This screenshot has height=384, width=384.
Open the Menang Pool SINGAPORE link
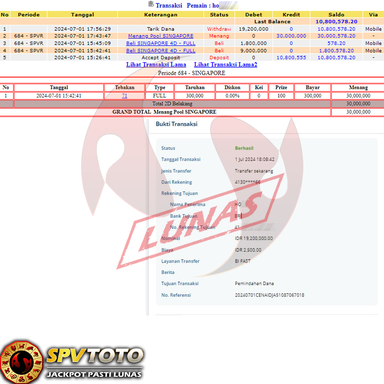[x=161, y=36]
